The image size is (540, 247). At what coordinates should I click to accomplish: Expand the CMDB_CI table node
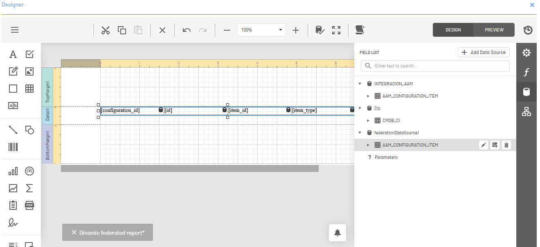[x=368, y=120]
